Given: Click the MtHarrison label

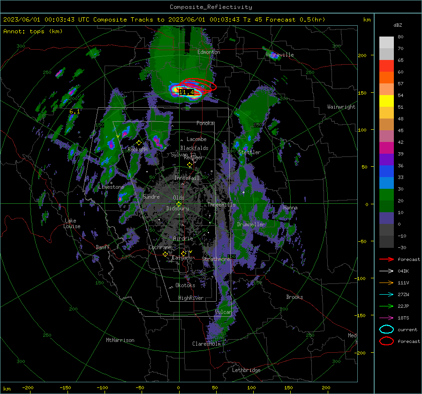Looking at the screenshot, I should 120,340.
